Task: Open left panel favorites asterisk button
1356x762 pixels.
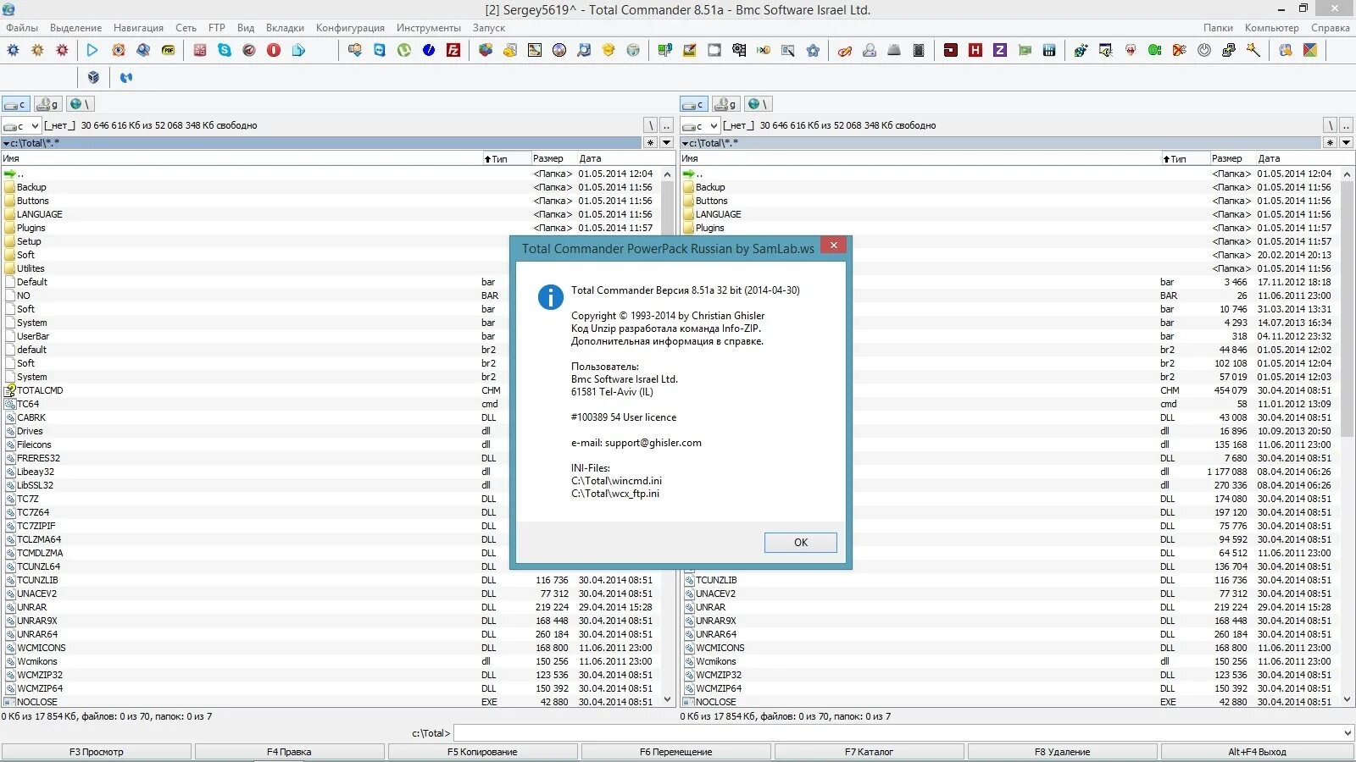Action: tap(651, 143)
